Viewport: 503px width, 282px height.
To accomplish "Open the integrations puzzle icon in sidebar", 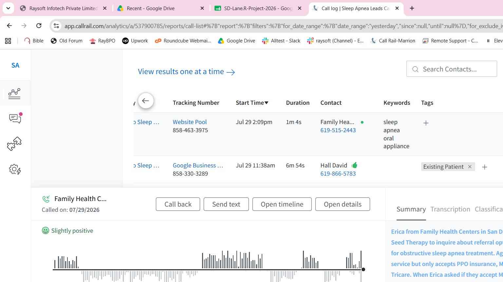I will (x=14, y=144).
